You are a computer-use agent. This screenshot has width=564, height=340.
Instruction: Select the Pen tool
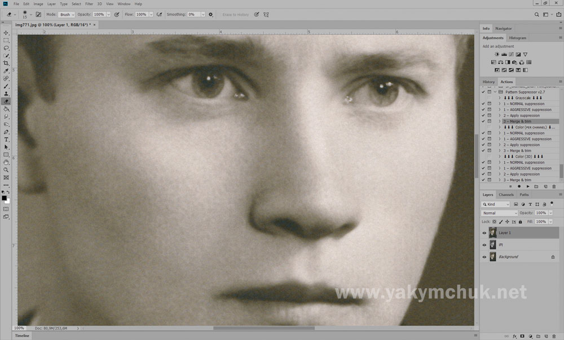click(x=6, y=132)
